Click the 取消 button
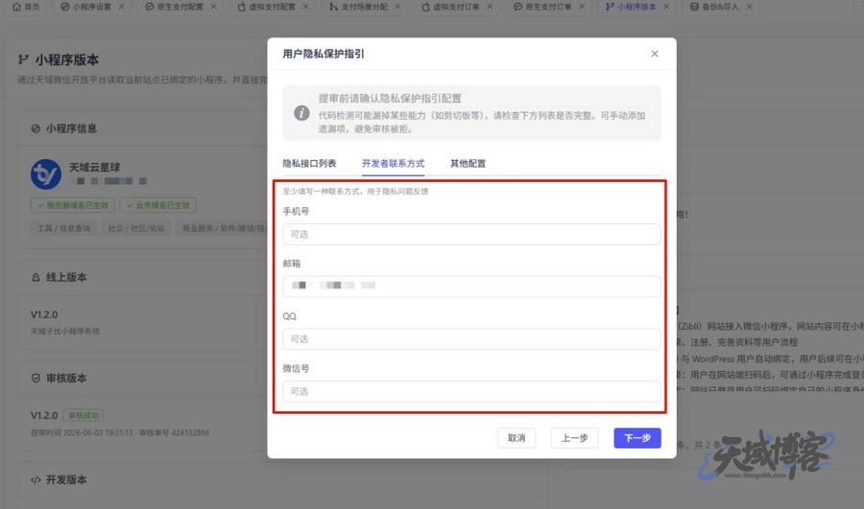The image size is (864, 509). point(516,438)
